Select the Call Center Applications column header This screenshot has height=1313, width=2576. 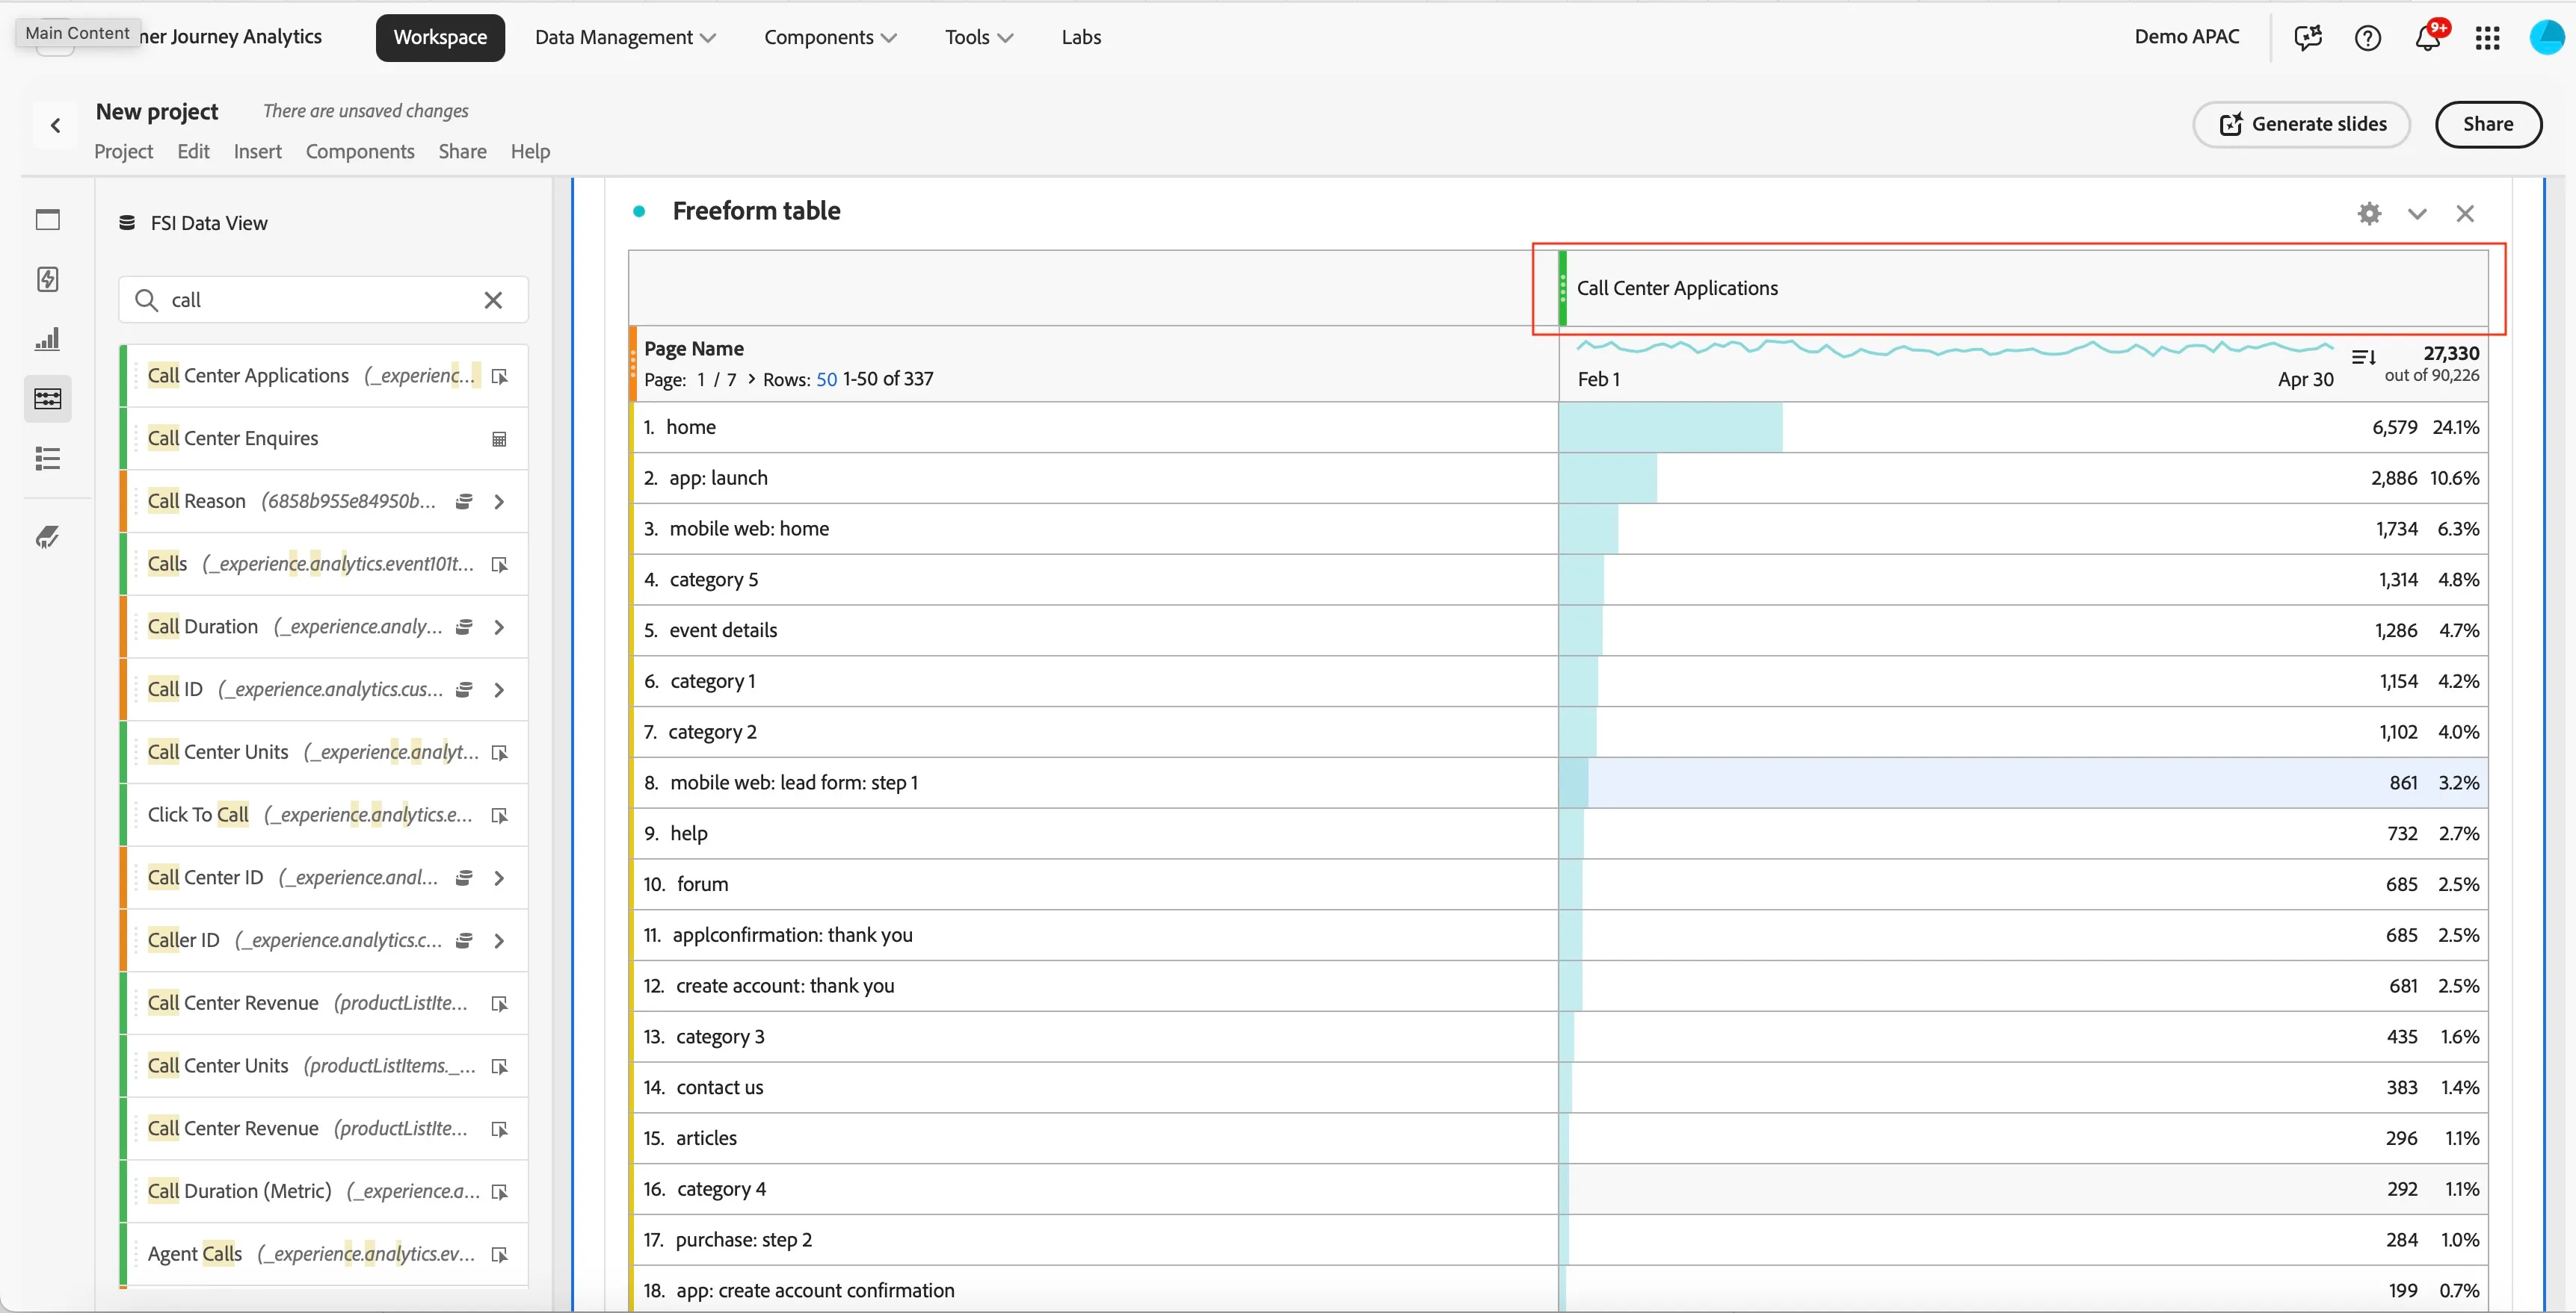tap(2024, 288)
